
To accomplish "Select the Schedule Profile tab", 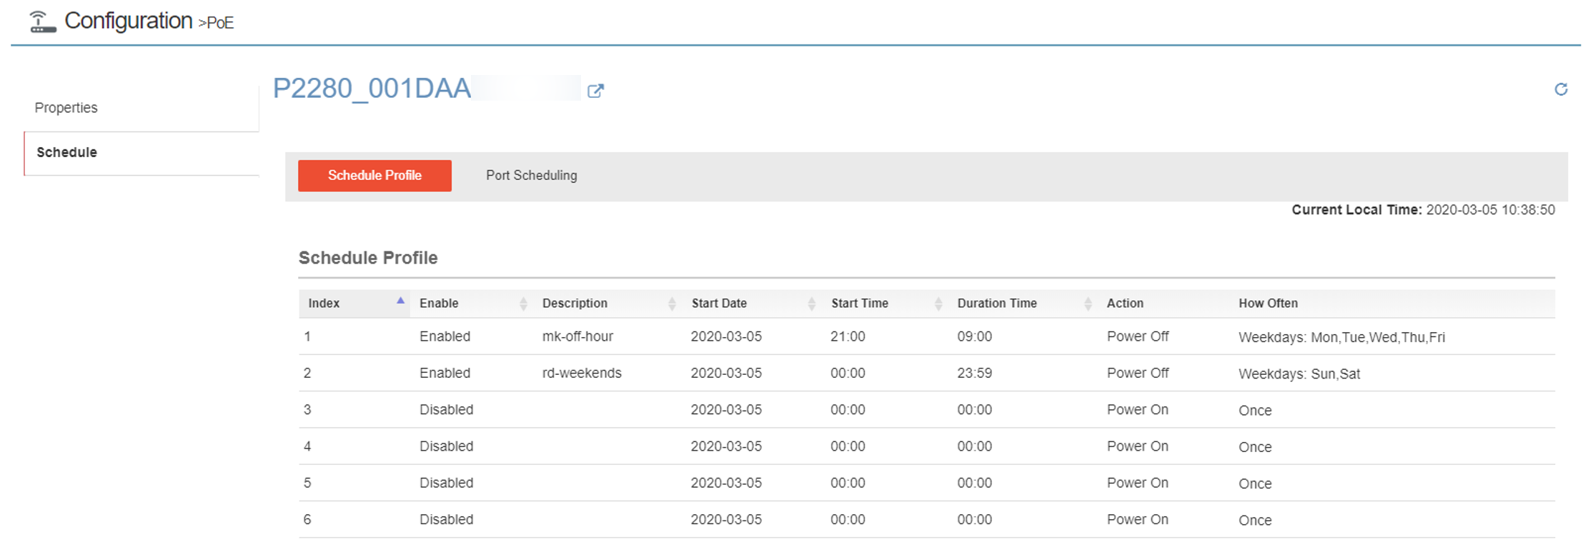I will 374,176.
